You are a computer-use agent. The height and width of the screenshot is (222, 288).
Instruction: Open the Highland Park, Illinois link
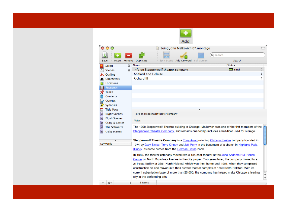[x=248, y=145]
